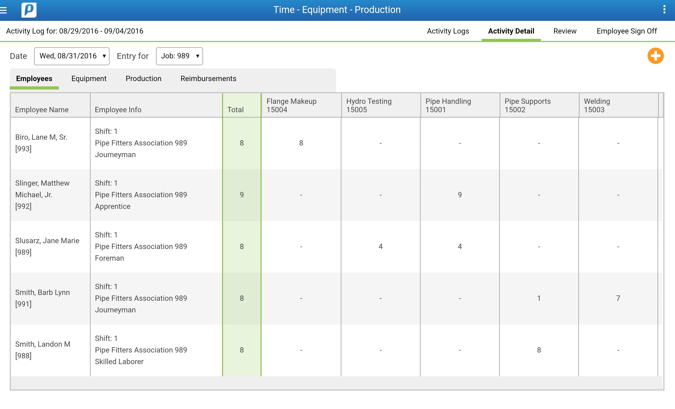Click Hydro Testing hours for Slusarz

380,247
